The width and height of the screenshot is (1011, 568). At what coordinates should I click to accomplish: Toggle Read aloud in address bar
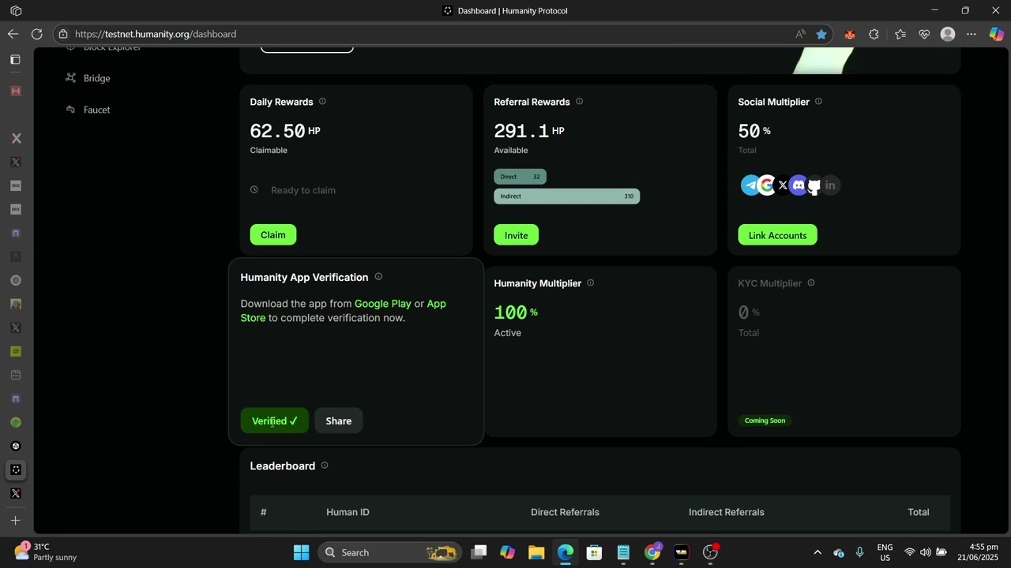800,34
